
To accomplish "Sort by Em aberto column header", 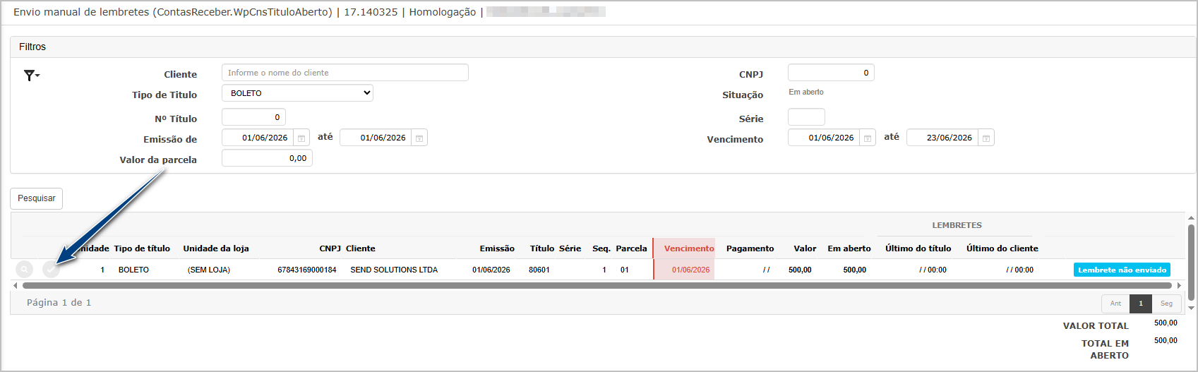I will (849, 248).
